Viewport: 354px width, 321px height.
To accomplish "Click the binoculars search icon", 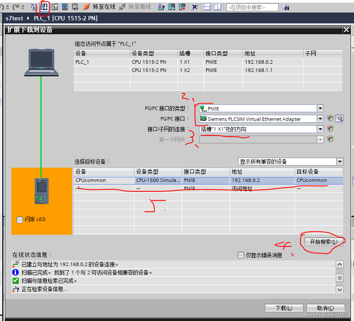I will click(286, 7).
